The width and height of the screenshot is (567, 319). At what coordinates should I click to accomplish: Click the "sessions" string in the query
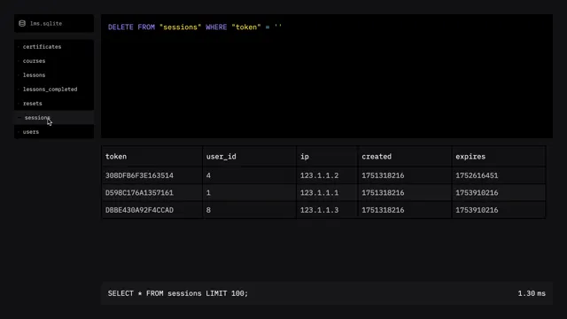[x=180, y=27]
